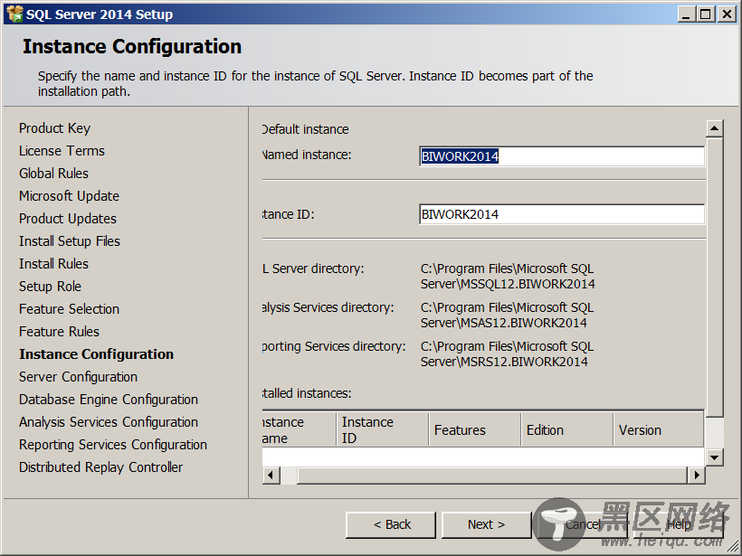Close the SQL Server Setup window
This screenshot has height=556, width=742.
pos(727,14)
